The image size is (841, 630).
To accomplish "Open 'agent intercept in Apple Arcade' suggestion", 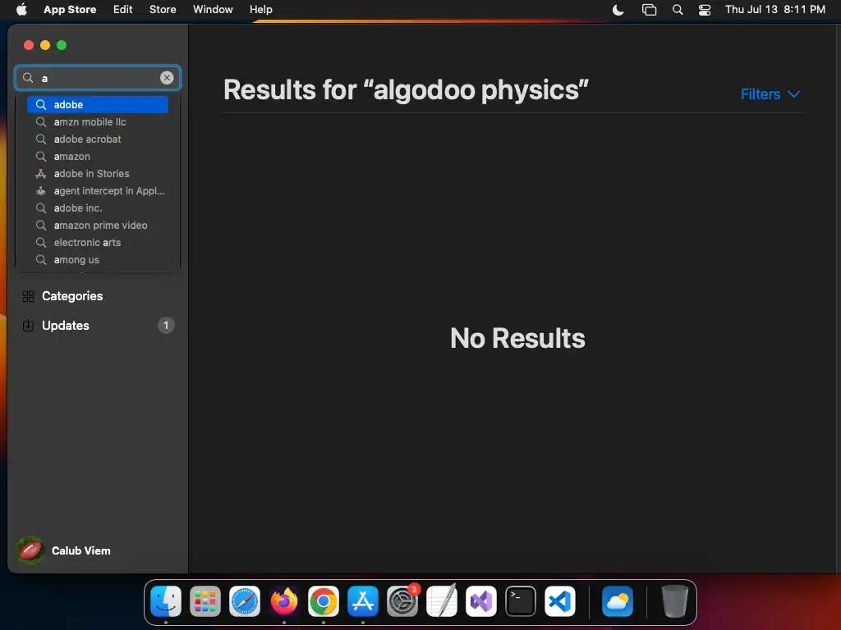I will pyautogui.click(x=98, y=190).
